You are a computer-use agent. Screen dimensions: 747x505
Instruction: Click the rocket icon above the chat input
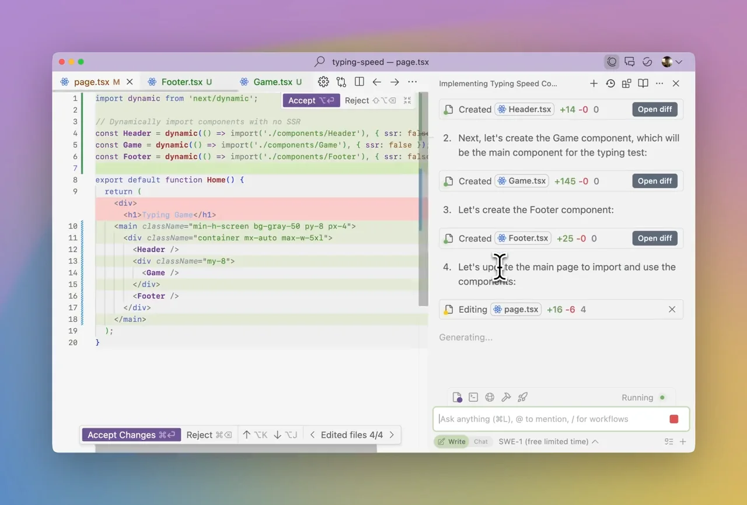[523, 397]
